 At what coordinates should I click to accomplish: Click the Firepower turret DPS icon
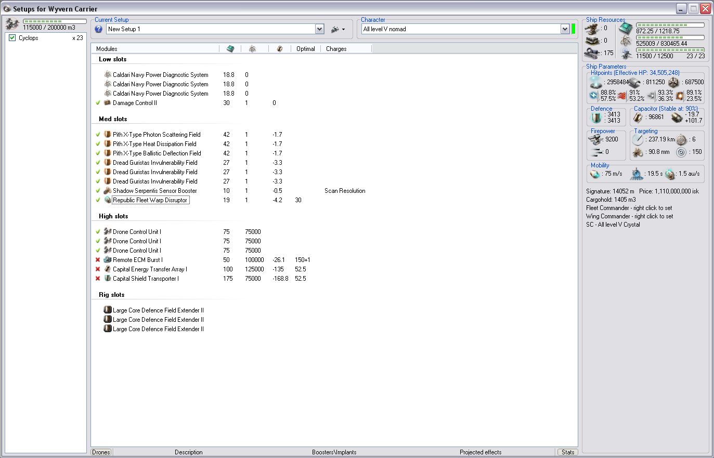point(596,139)
